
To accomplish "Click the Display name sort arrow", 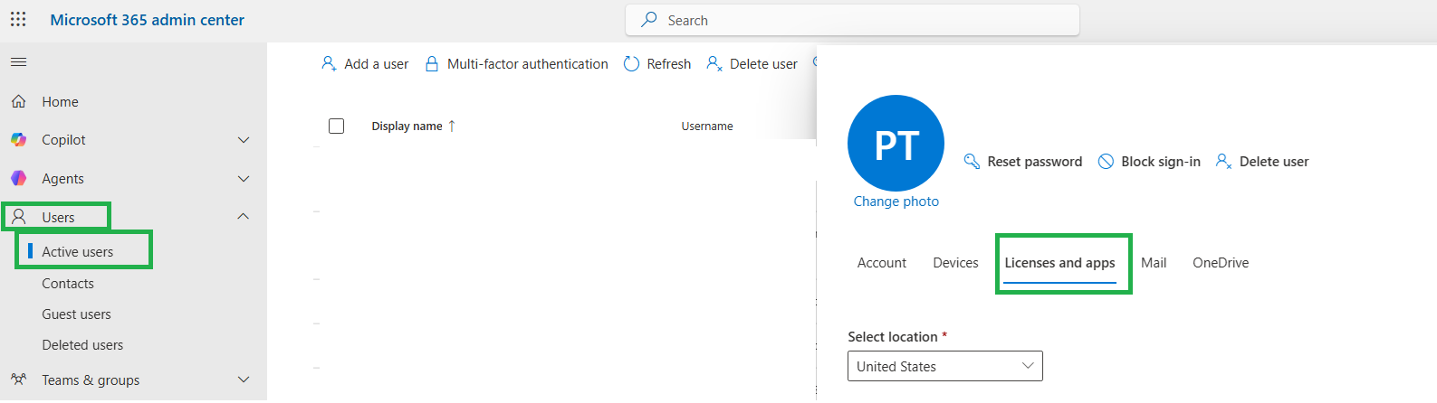I will tap(452, 126).
